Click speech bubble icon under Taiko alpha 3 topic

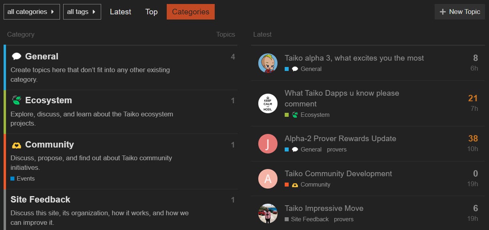(x=295, y=69)
